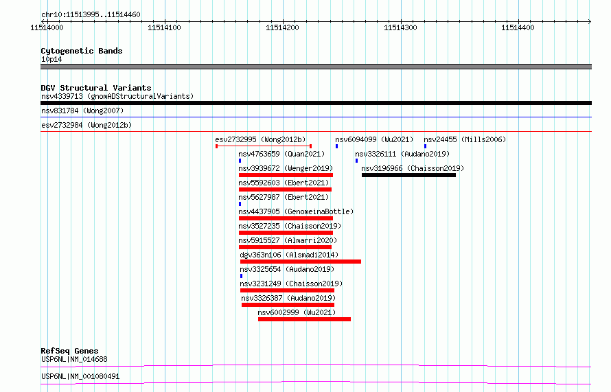Select the blue nsv3325654 marker

241,276
